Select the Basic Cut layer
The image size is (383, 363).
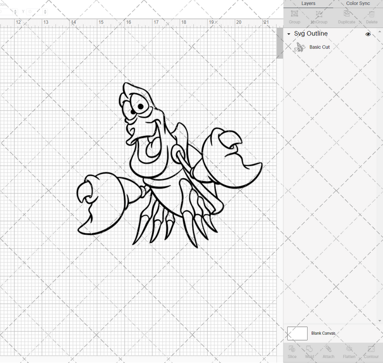[320, 47]
